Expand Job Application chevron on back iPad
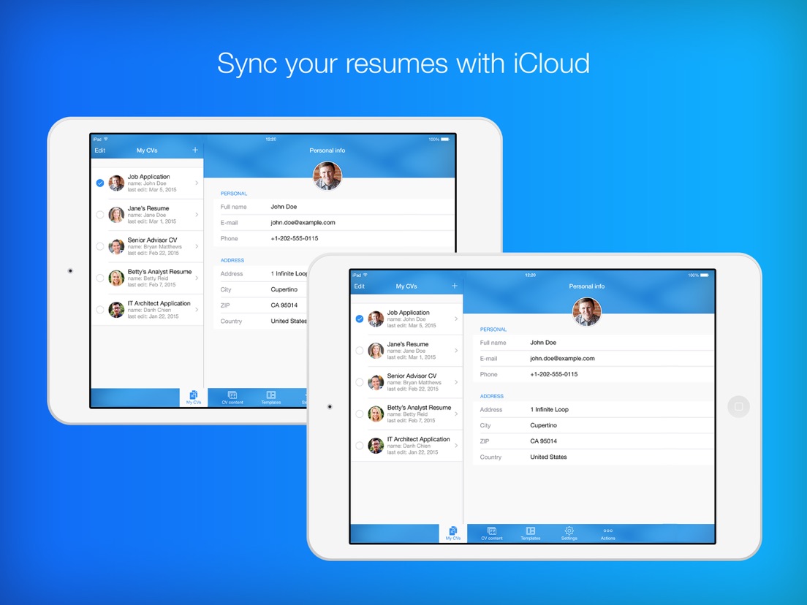 [197, 183]
